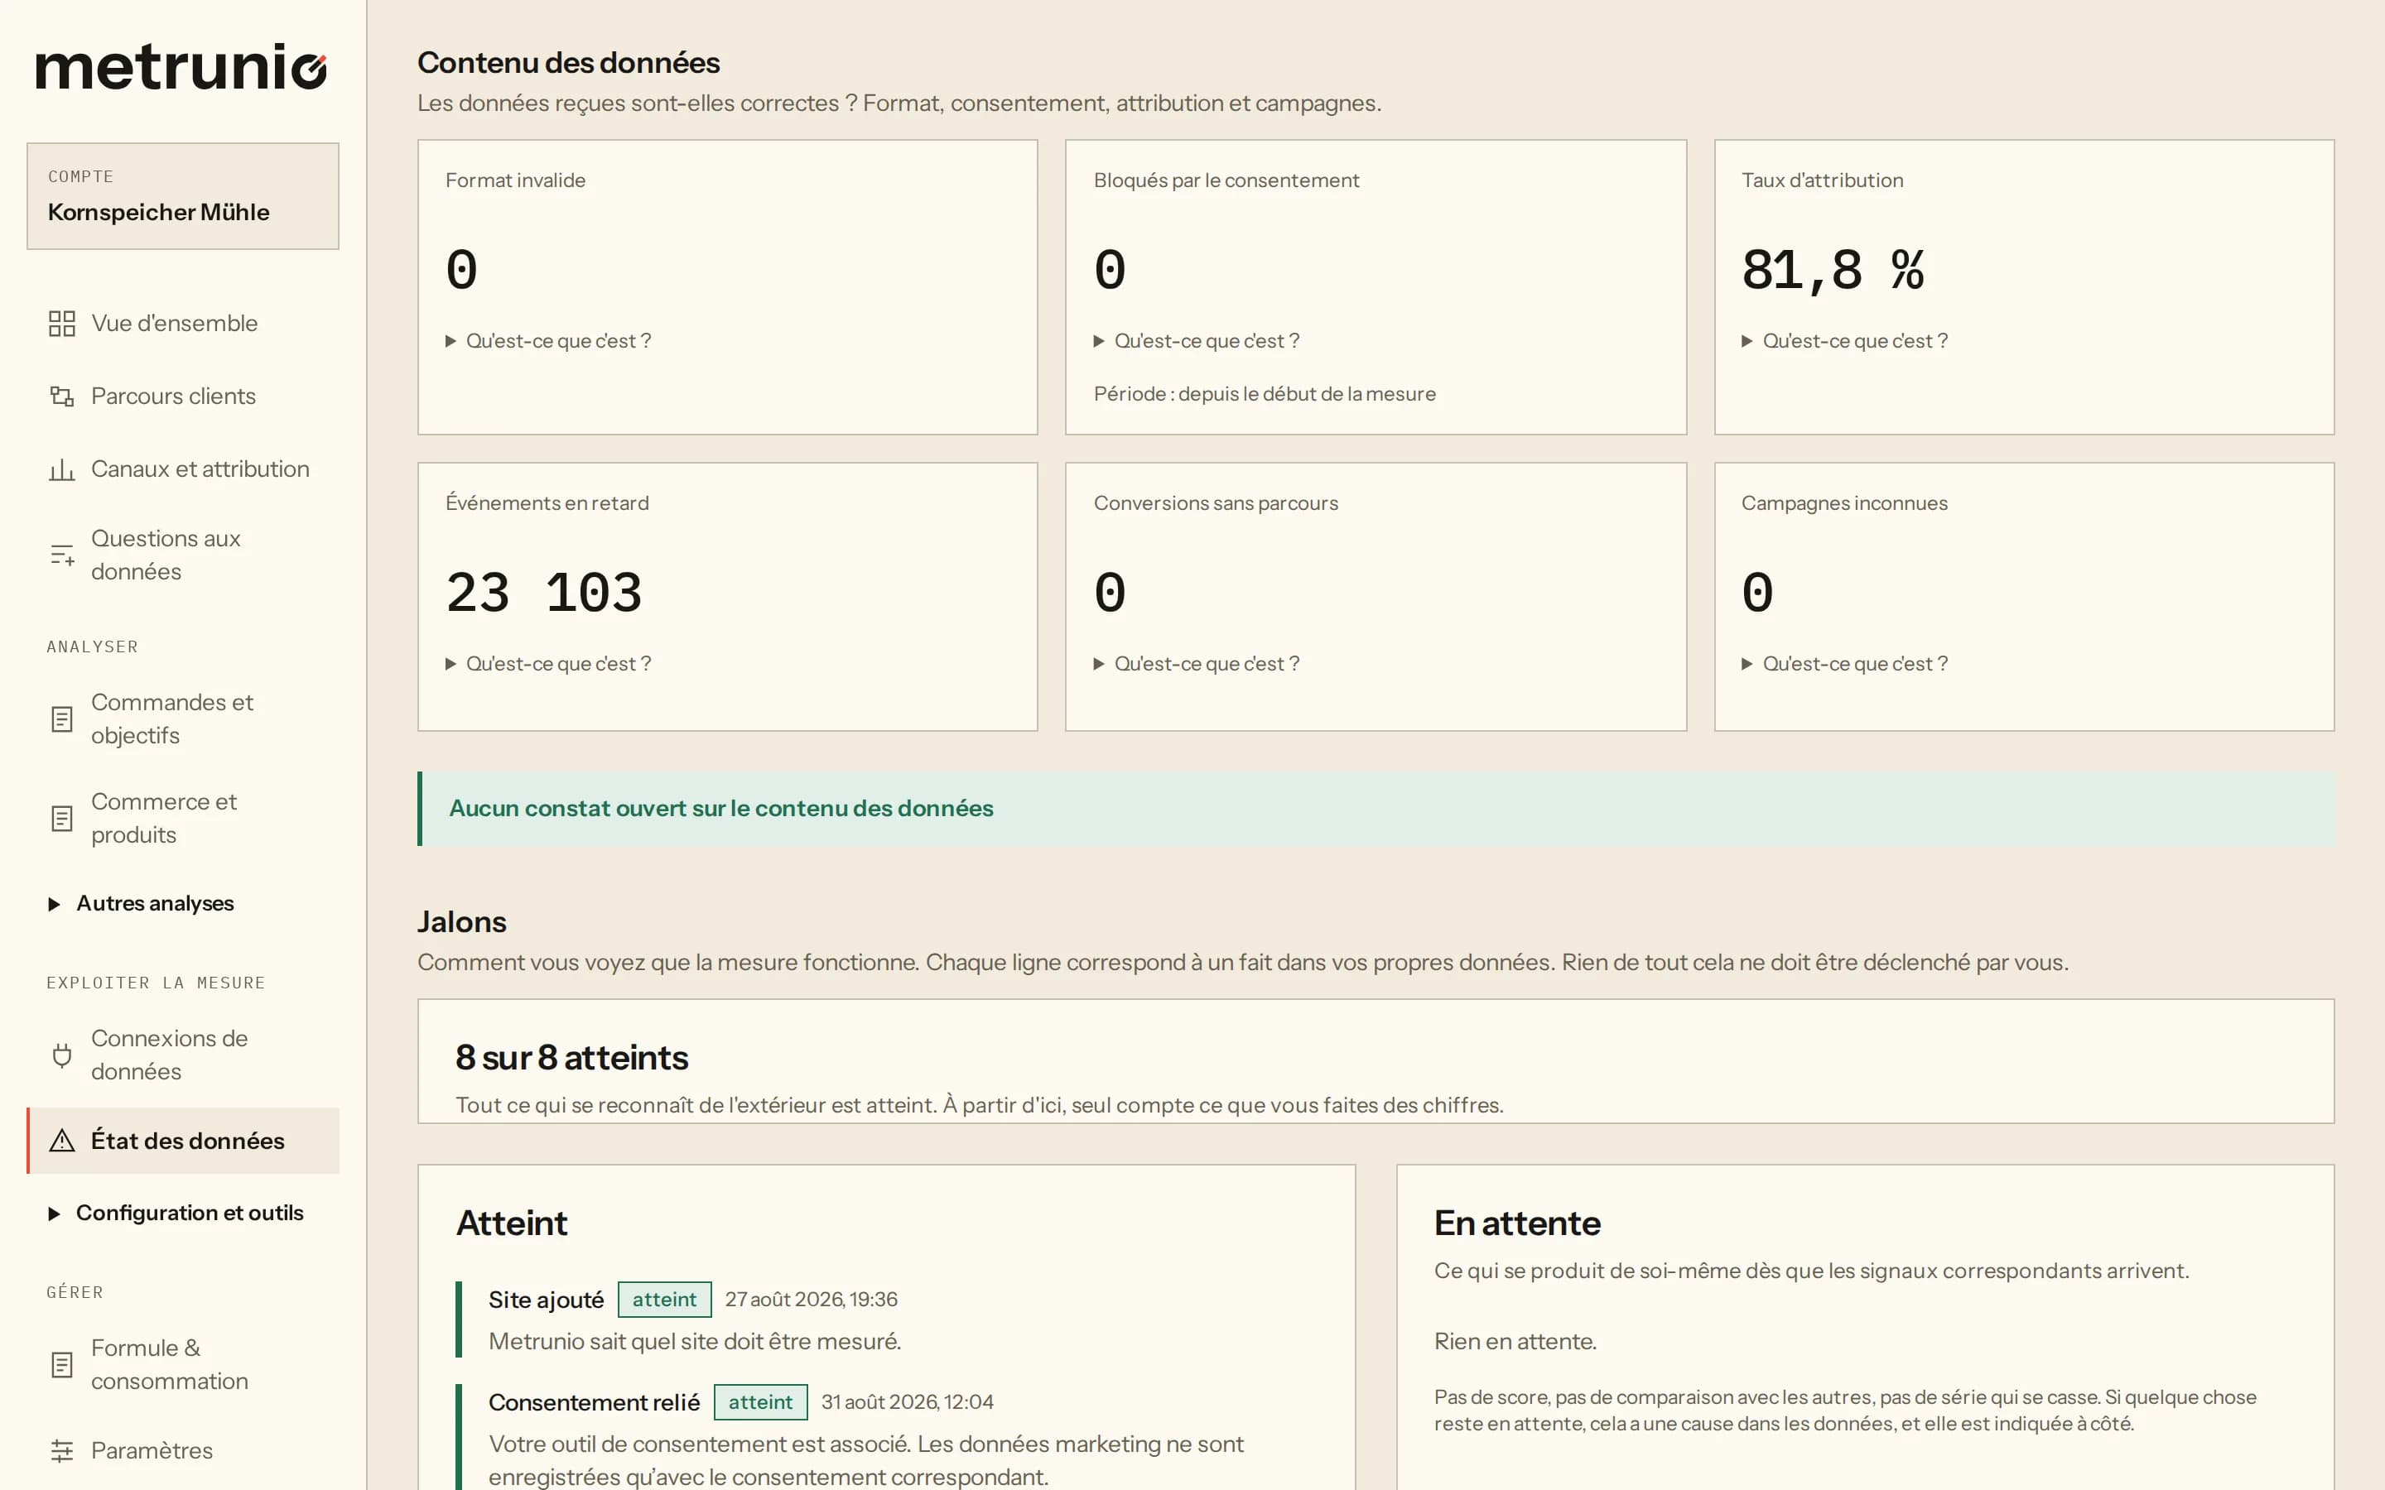The width and height of the screenshot is (2385, 1490).
Task: Open Paramètres
Action: (183, 1450)
